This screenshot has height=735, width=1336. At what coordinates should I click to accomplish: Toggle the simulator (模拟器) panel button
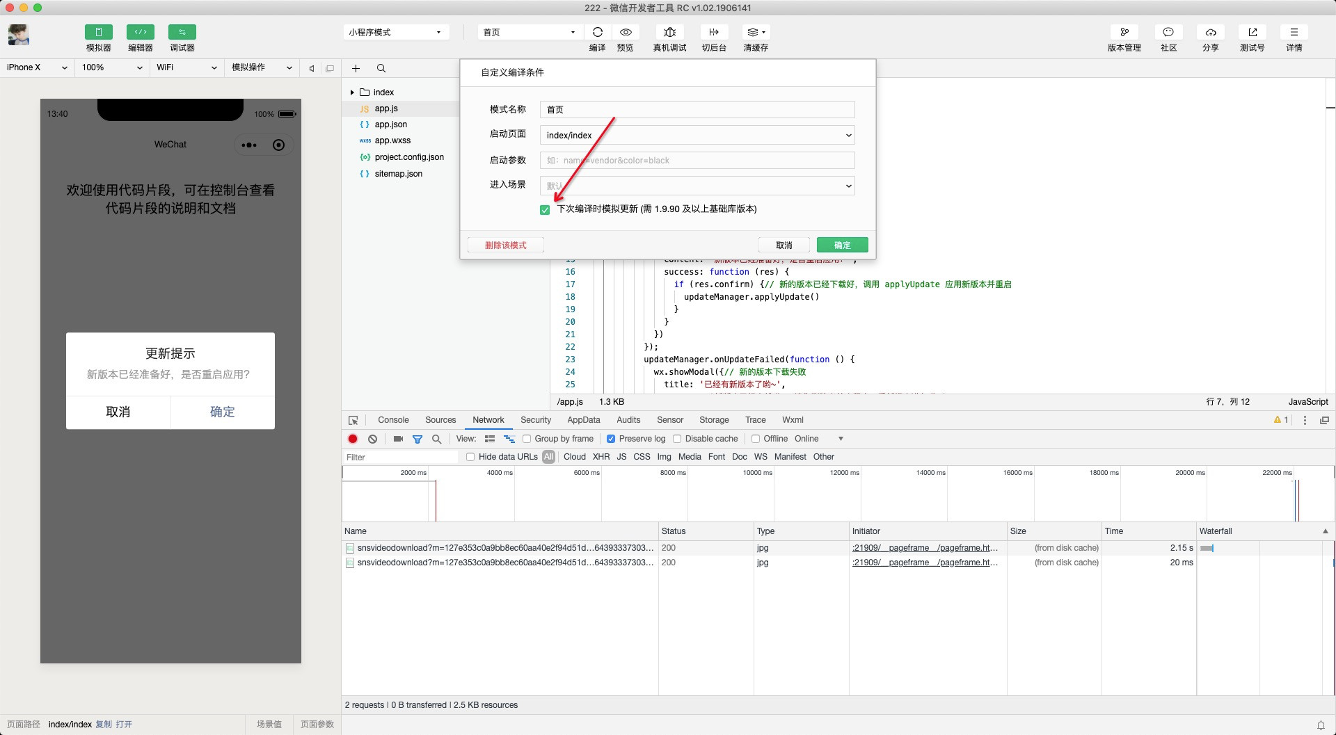click(98, 32)
